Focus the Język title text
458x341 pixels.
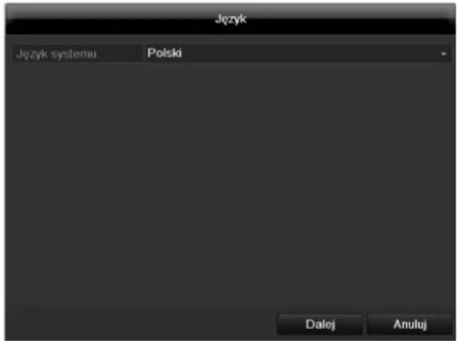click(231, 20)
